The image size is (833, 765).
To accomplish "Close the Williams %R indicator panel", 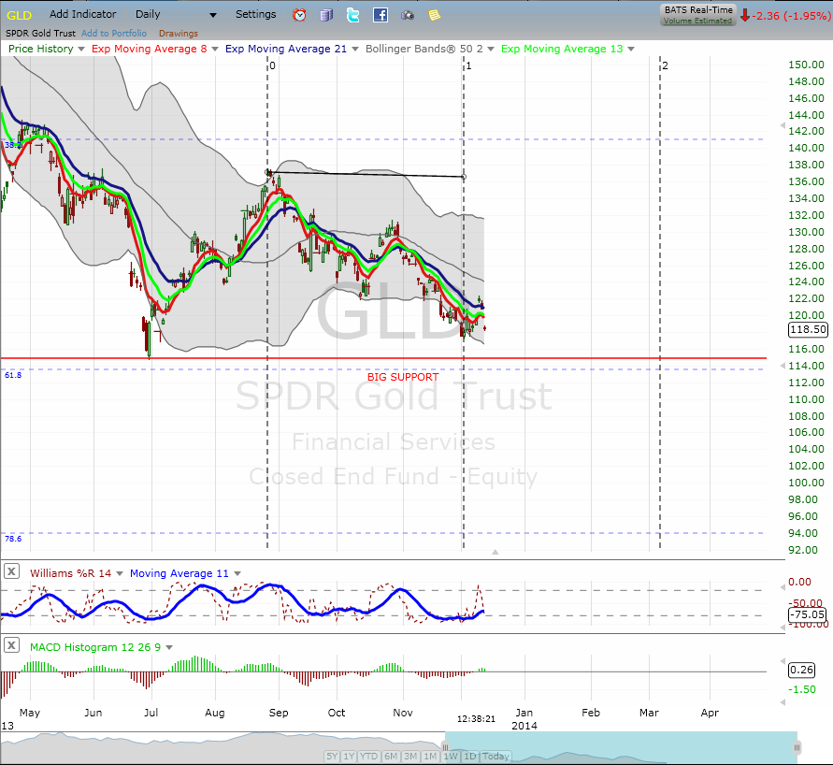I will pos(12,571).
